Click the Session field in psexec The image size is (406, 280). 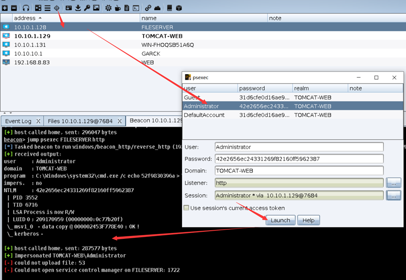coord(299,196)
